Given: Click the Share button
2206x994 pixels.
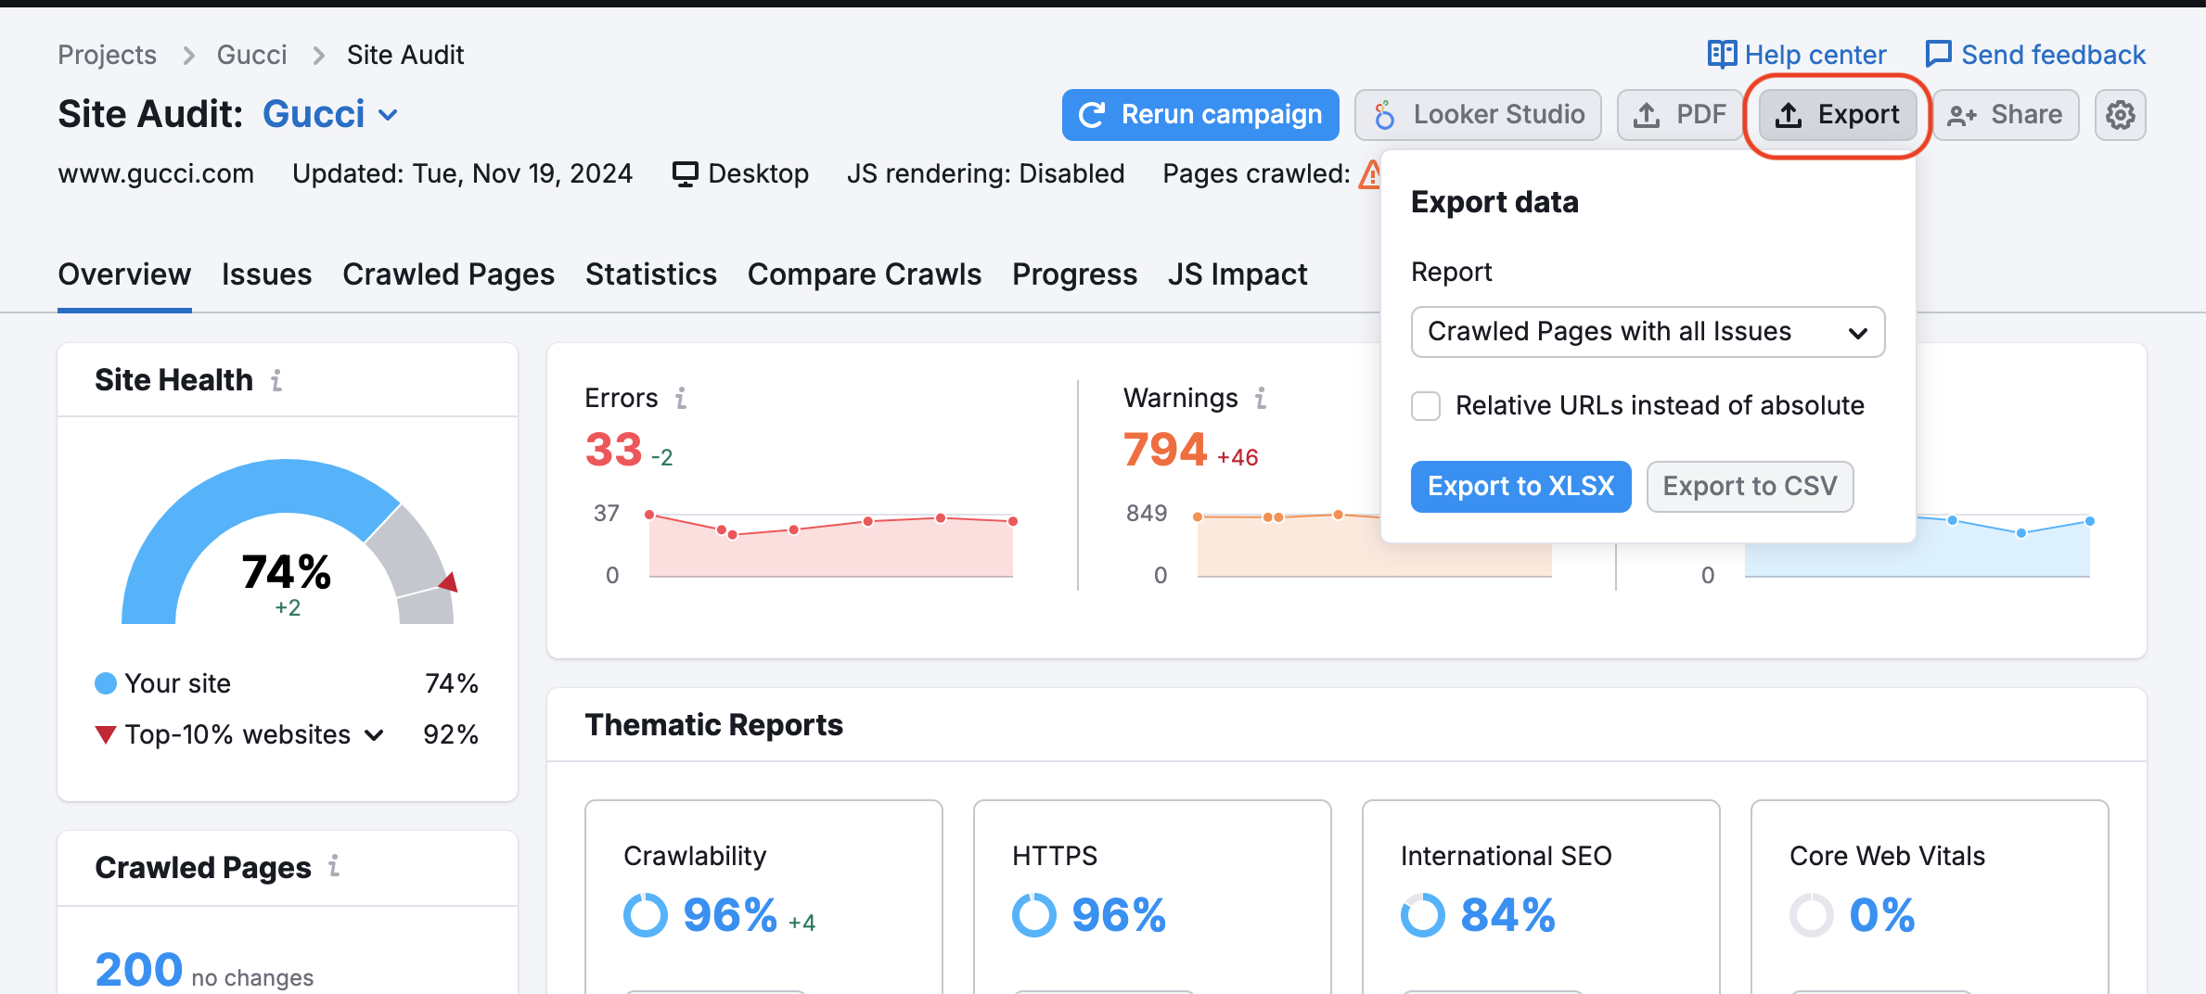Looking at the screenshot, I should (2005, 115).
